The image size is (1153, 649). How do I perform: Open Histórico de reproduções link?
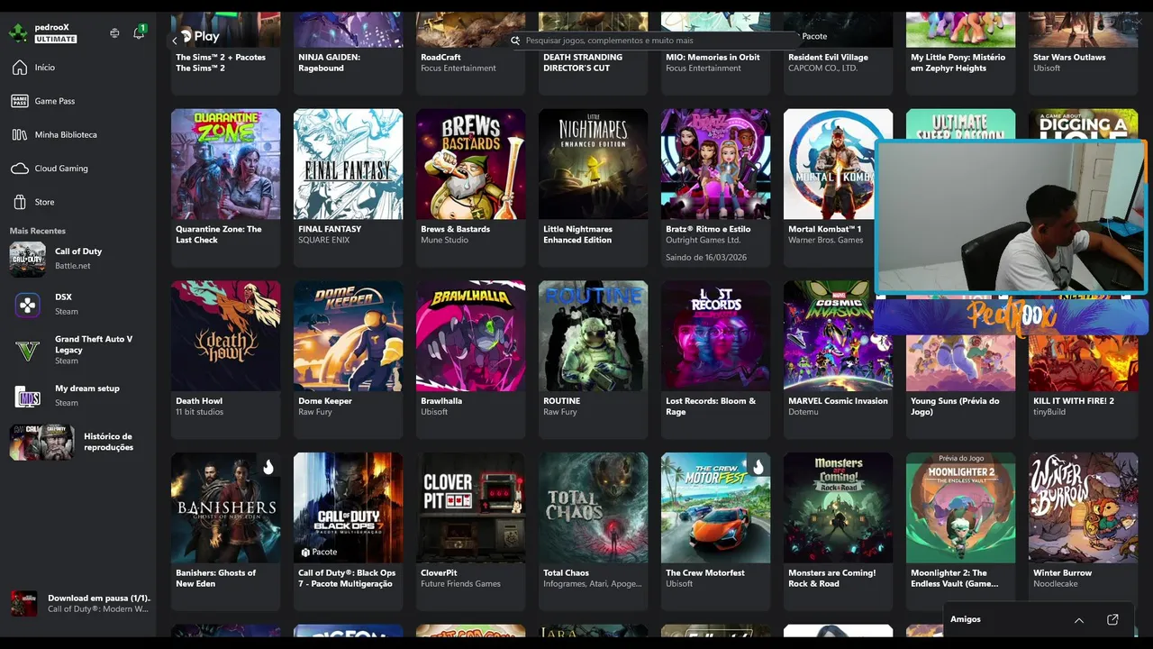point(108,442)
